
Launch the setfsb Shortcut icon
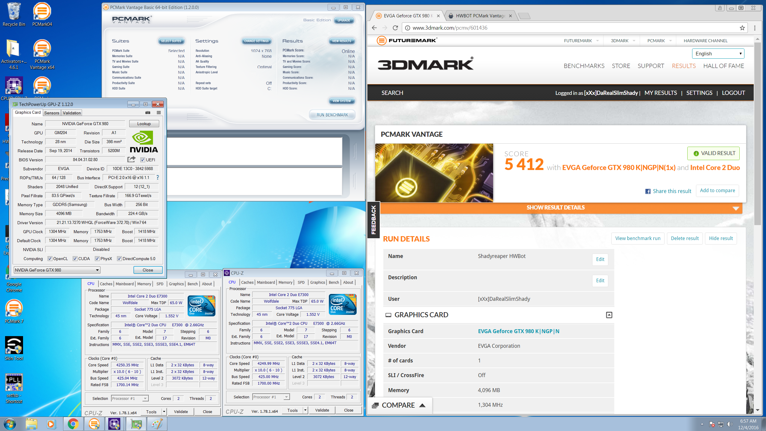coord(14,388)
